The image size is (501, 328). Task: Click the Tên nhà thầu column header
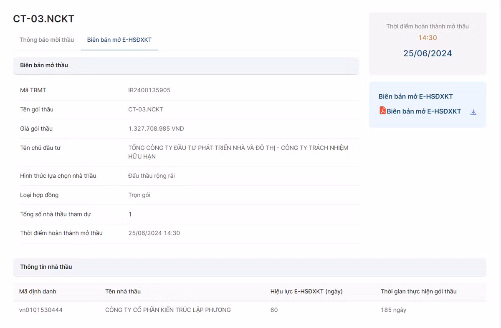[123, 291]
